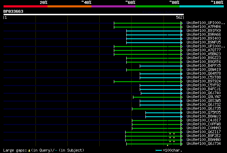This screenshot has height=153, width=227.
Task: Select the UniRef100_C0PFW8 label
Action: pos(204,124)
